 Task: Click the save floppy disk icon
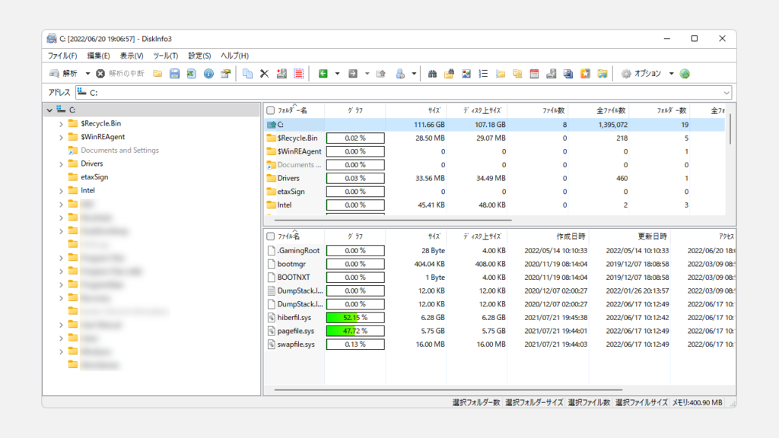click(x=174, y=74)
